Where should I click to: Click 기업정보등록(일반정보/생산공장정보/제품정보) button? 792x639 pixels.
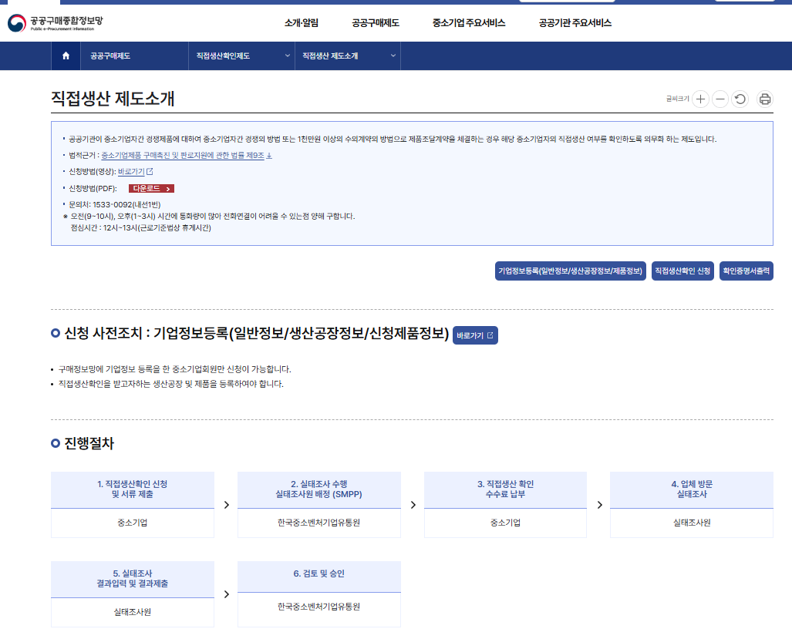coord(570,271)
